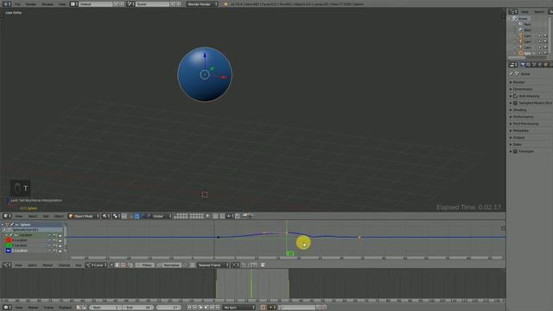Select the SphereAction channel row

[32, 230]
